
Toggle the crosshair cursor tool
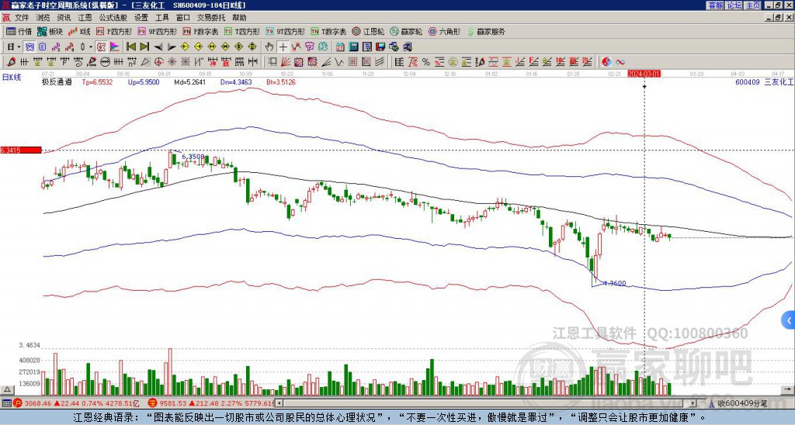click(283, 47)
